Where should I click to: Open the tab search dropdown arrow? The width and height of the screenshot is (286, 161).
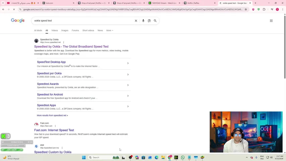click(x=3, y=3)
